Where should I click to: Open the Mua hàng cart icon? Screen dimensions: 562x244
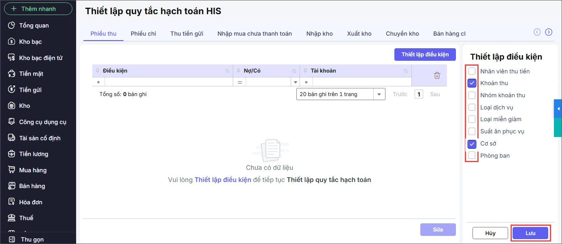tap(12, 170)
